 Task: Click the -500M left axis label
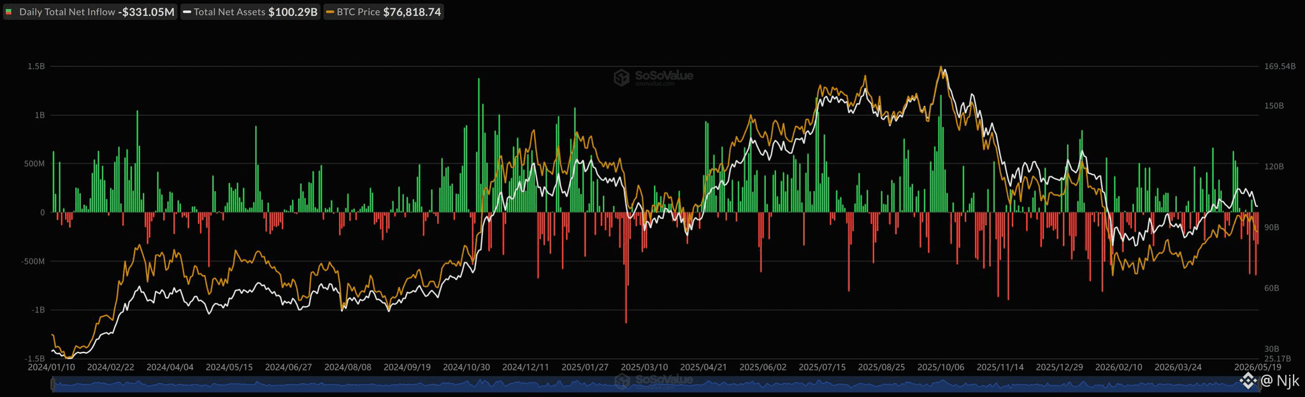pyautogui.click(x=32, y=261)
